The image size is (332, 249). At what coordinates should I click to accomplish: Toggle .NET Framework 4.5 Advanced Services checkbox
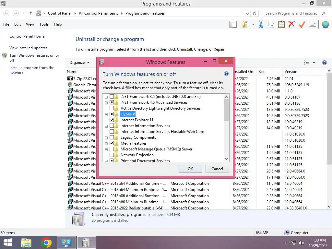tap(112, 102)
